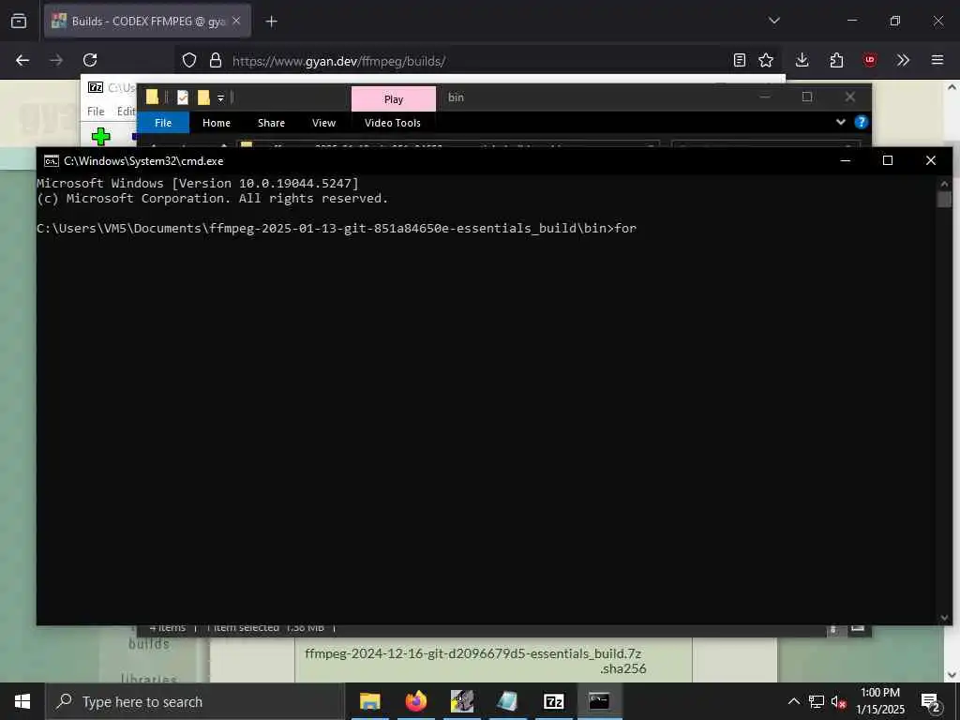Toggle Firefox reader view

pyautogui.click(x=740, y=60)
